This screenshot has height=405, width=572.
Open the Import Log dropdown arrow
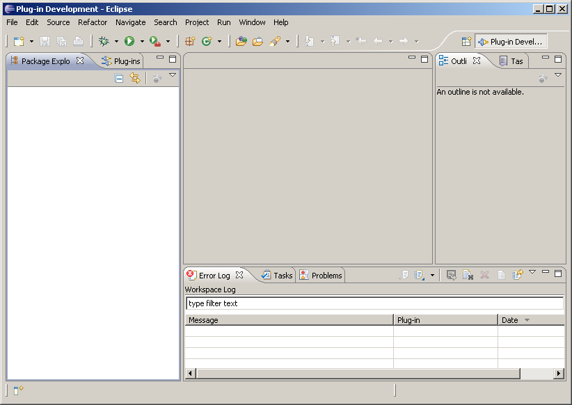432,275
